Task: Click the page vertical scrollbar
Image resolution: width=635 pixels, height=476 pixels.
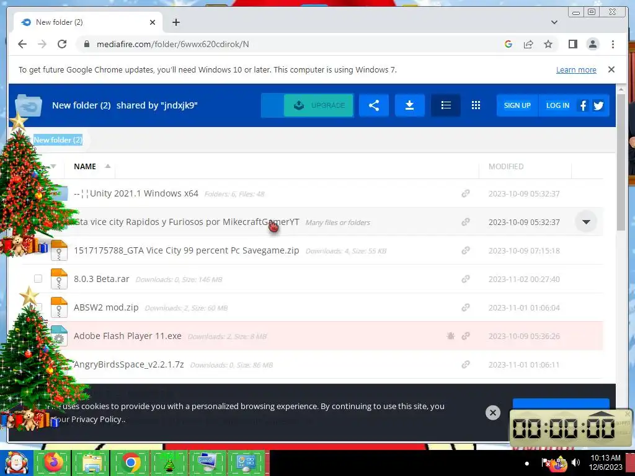Action: click(620, 162)
